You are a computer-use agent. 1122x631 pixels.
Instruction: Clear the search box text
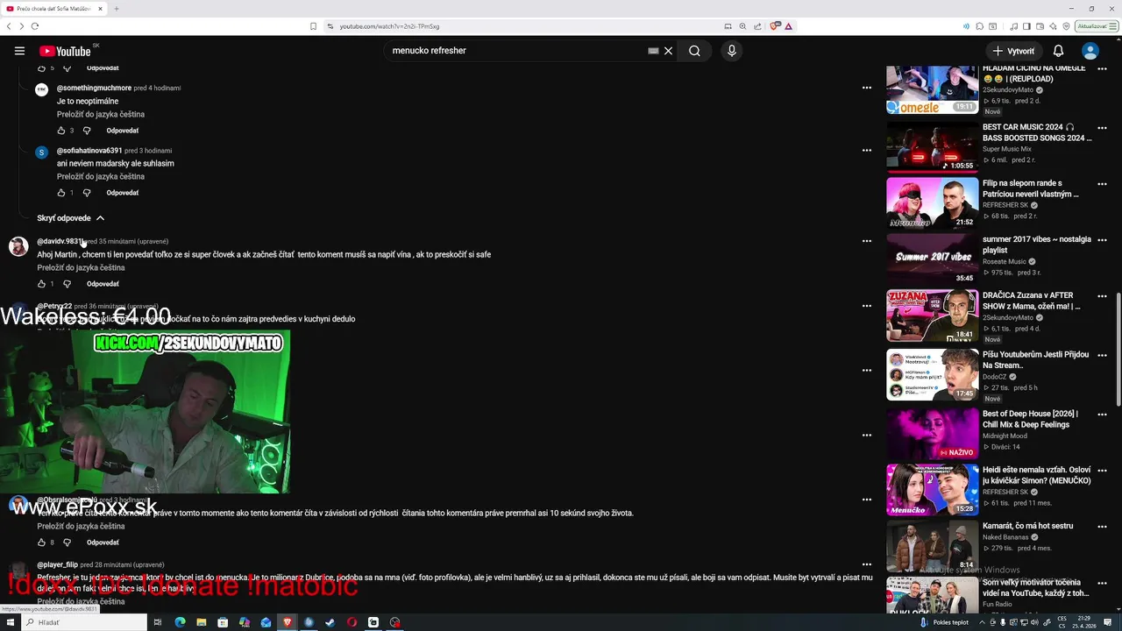(668, 51)
